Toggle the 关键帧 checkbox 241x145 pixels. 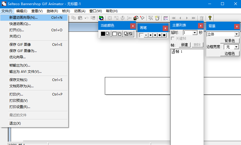pyautogui.click(x=173, y=38)
